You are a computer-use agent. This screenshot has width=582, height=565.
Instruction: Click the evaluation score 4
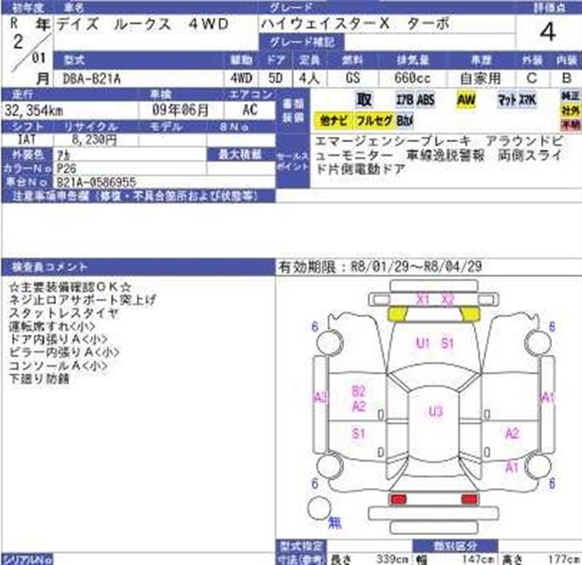click(x=548, y=32)
